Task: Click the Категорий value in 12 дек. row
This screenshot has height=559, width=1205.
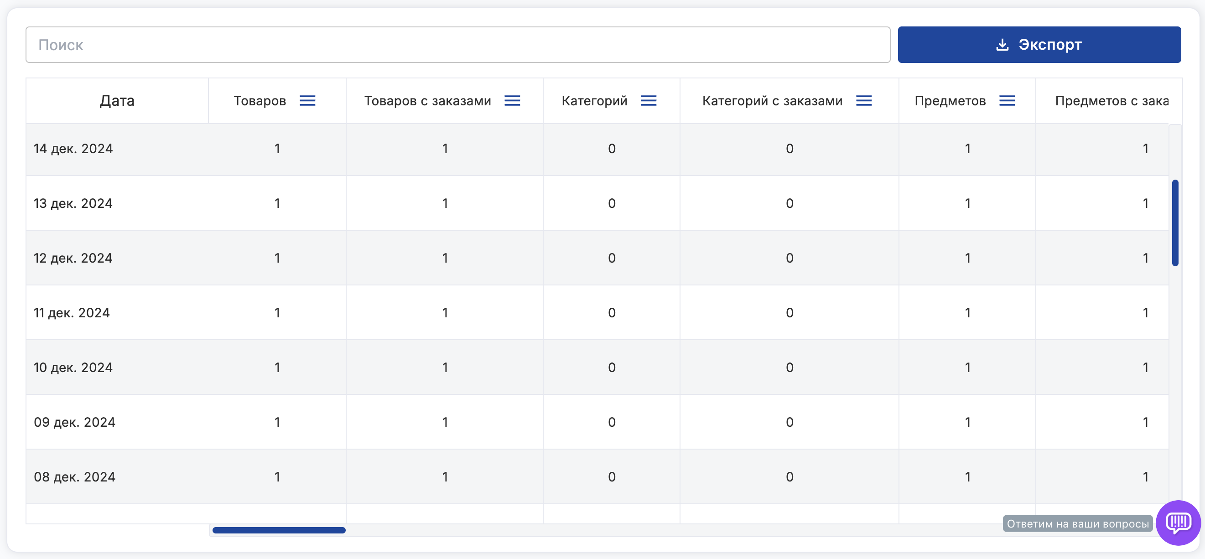Action: tap(611, 258)
